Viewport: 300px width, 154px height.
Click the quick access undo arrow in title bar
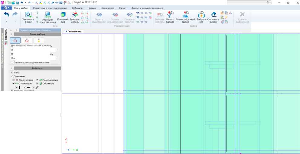point(22,3)
